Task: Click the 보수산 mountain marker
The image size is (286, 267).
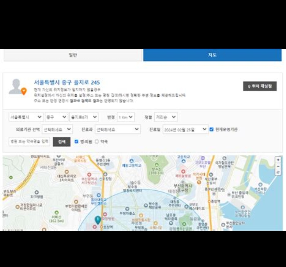Action: (157, 165)
